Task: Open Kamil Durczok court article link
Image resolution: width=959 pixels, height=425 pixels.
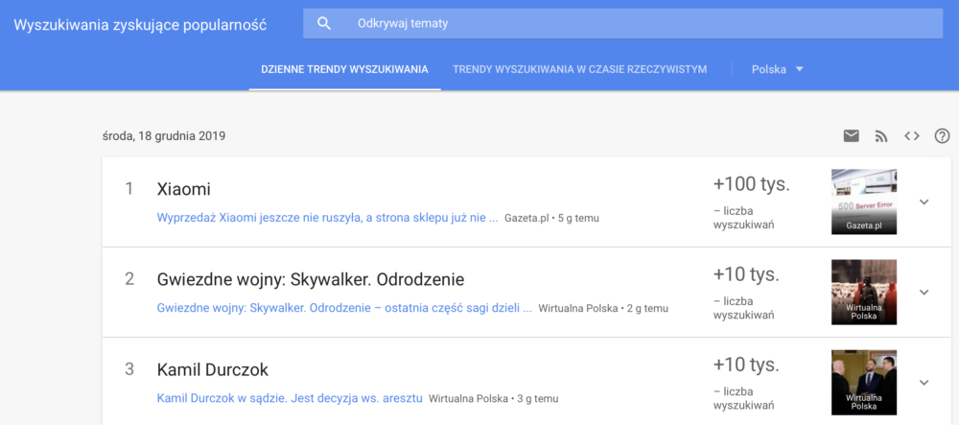Action: 290,399
